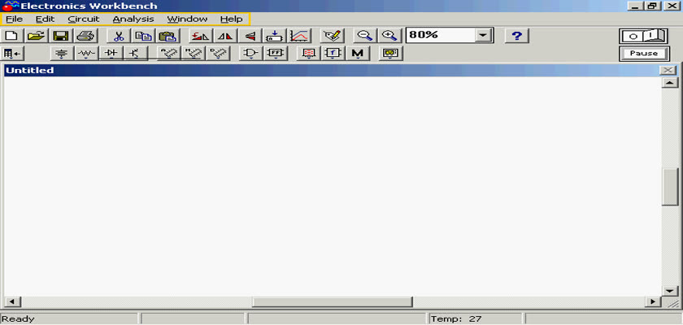The height and width of the screenshot is (325, 683).
Task: Open the Window menu
Action: tap(187, 19)
